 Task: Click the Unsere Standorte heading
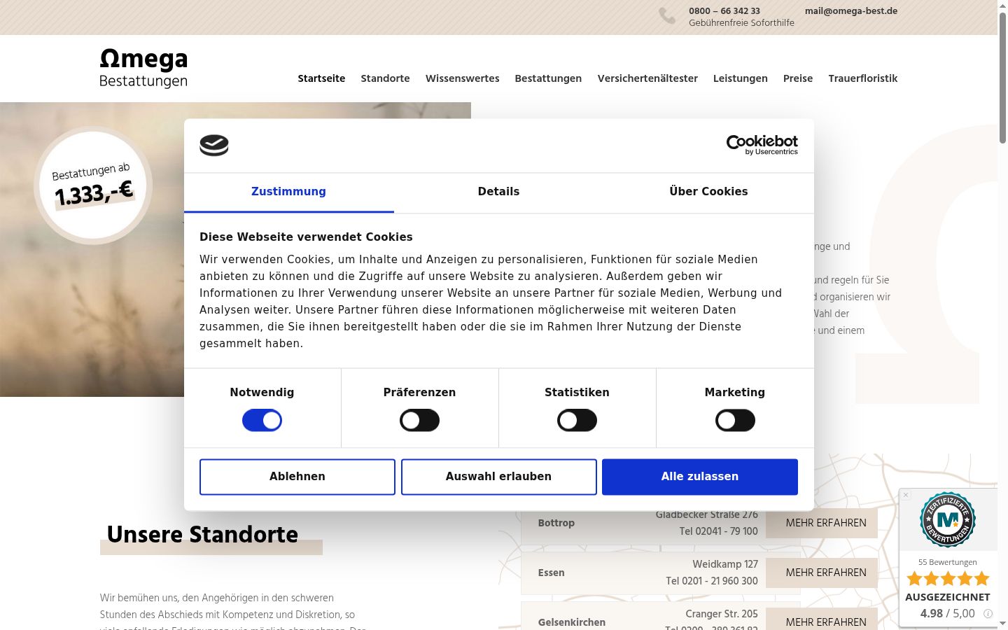pos(202,535)
